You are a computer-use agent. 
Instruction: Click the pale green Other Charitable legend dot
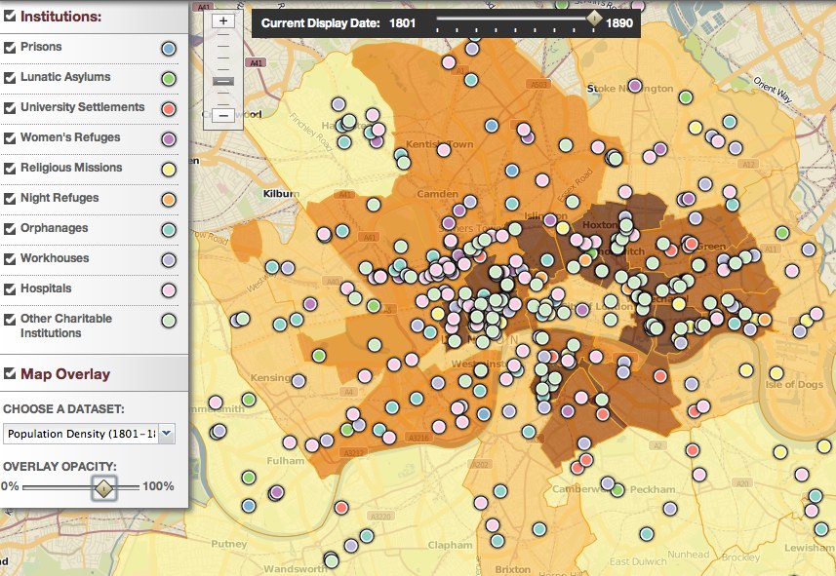click(169, 321)
